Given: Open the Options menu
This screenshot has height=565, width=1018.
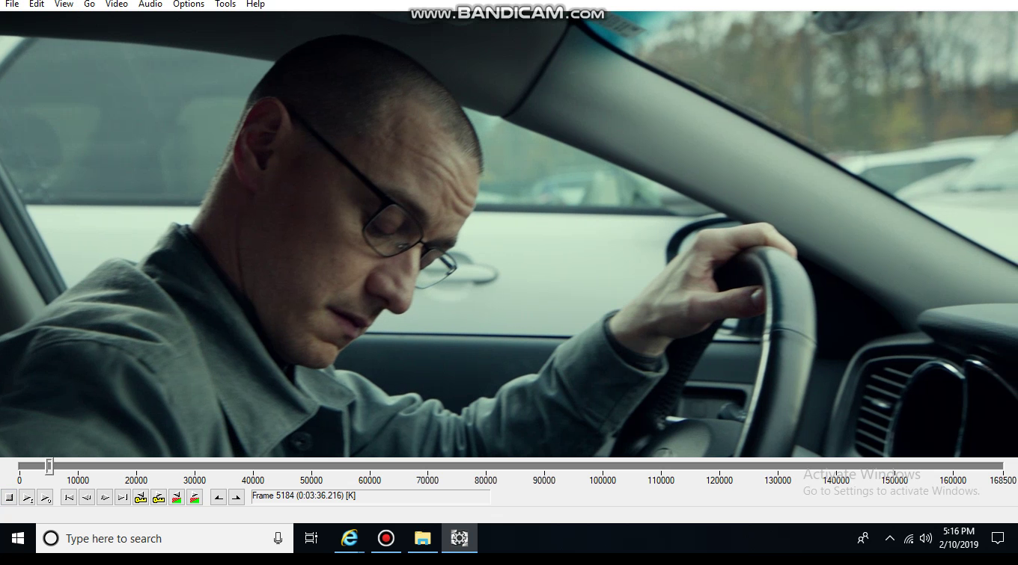Looking at the screenshot, I should tap(189, 4).
